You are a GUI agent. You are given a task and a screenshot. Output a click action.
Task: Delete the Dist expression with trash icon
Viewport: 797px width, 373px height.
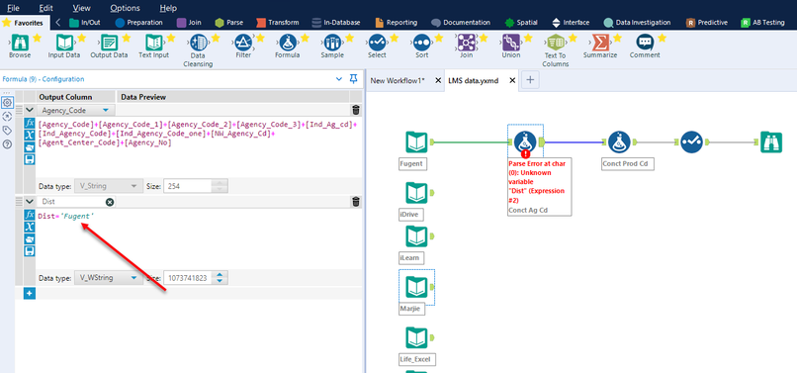coord(356,202)
